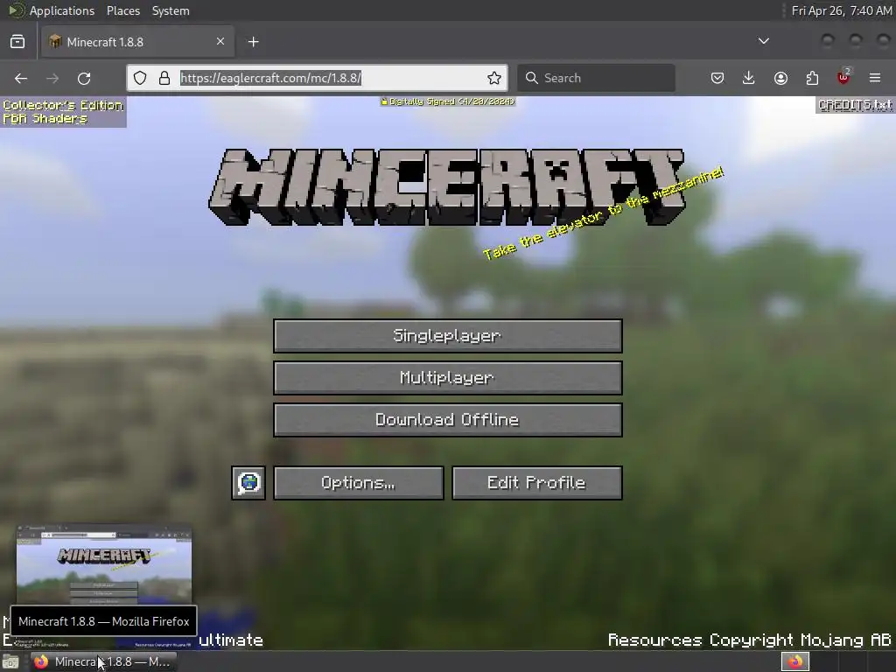This screenshot has height=672, width=896.
Task: Click the show desktop icon in taskbar
Action: (10, 661)
